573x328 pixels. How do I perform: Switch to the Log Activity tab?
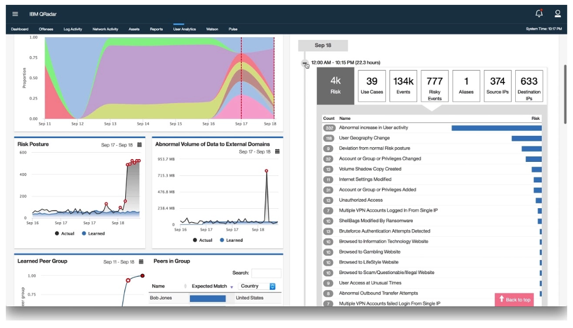[73, 29]
